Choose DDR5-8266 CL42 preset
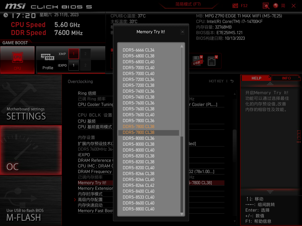 pos(139,185)
